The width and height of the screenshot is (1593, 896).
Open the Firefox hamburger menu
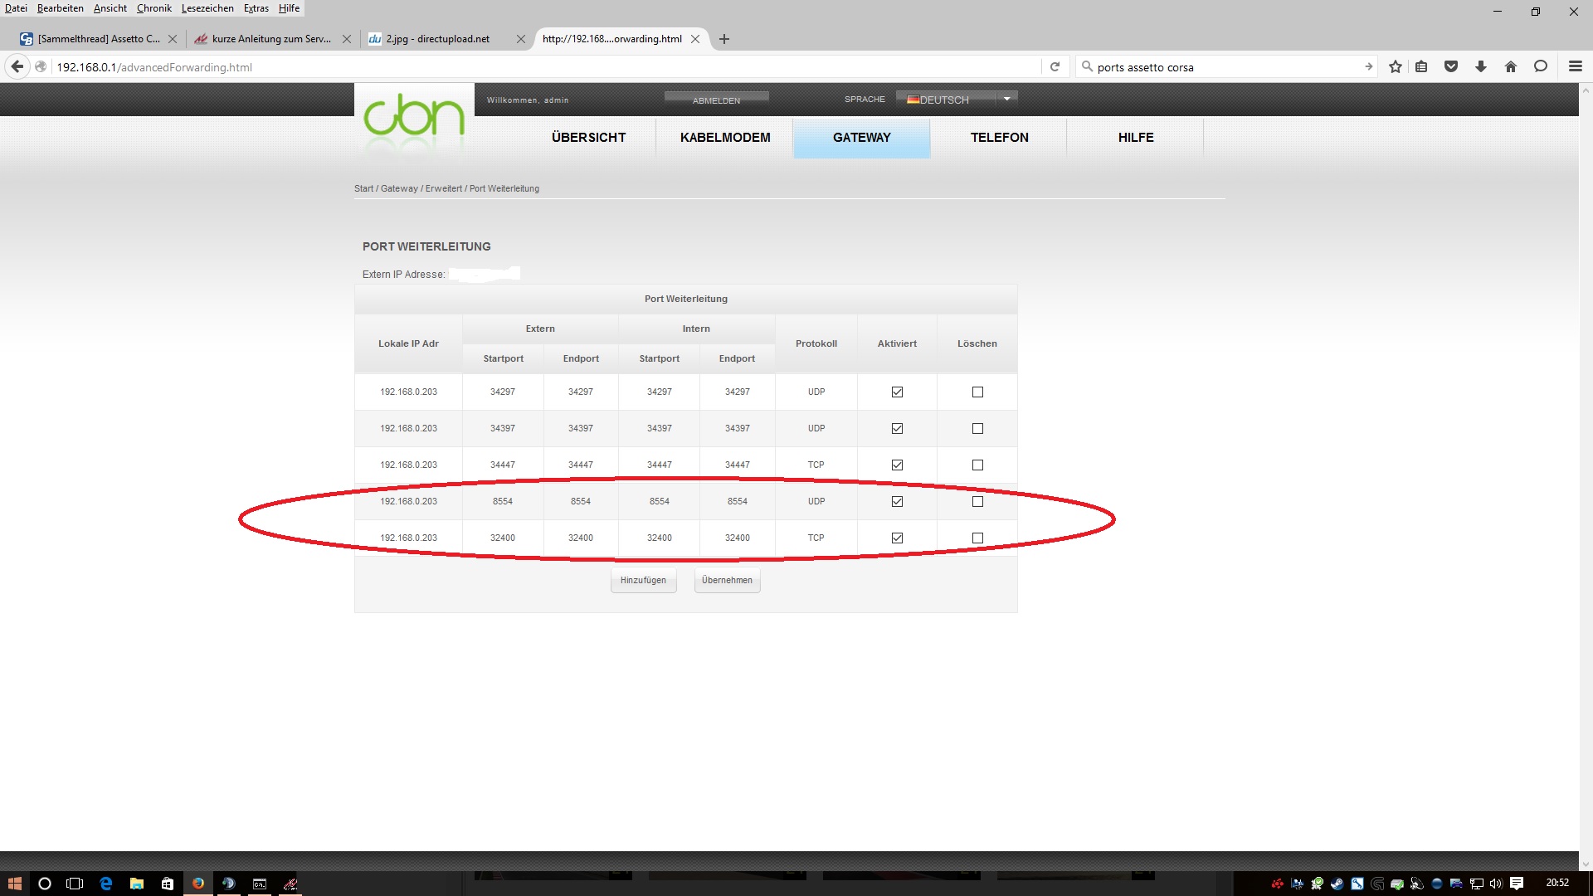pos(1575,67)
